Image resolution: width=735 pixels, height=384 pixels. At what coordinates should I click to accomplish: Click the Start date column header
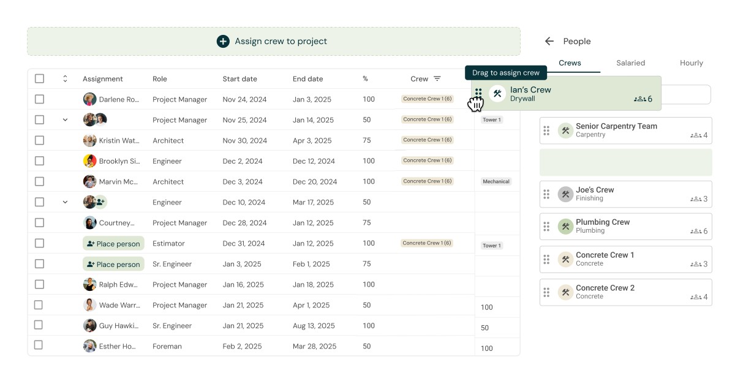240,79
